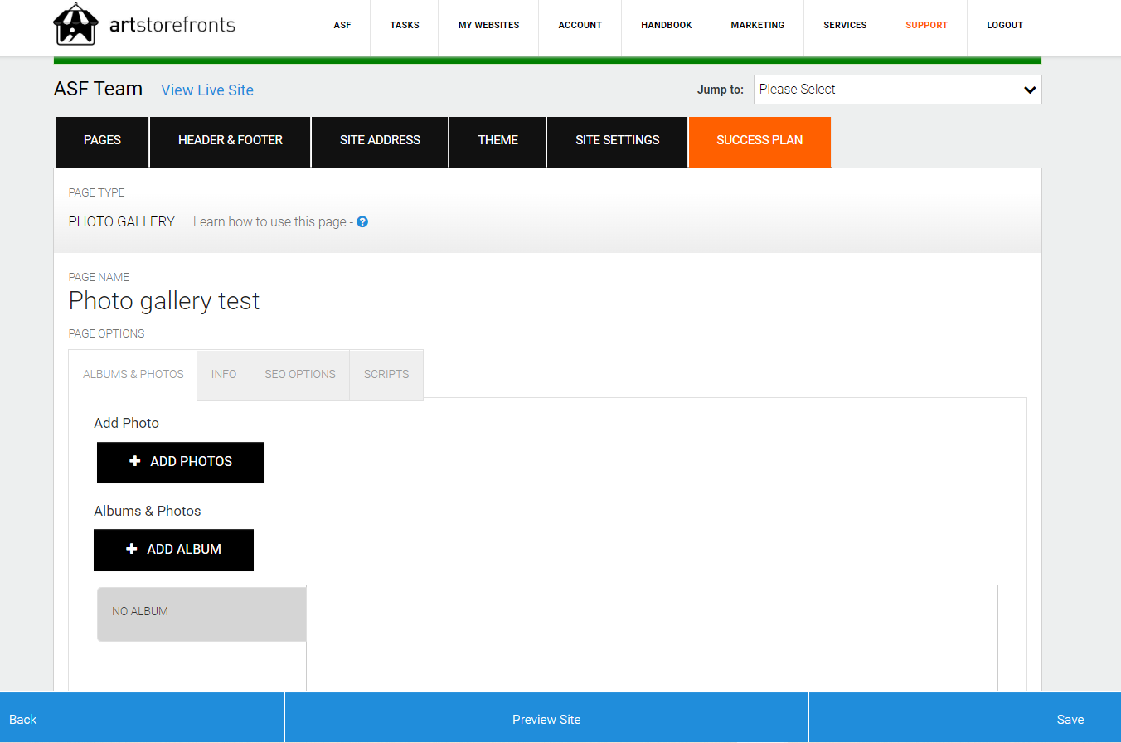Expand the Jump to Please Select dropdown
The width and height of the screenshot is (1121, 743).
897,90
